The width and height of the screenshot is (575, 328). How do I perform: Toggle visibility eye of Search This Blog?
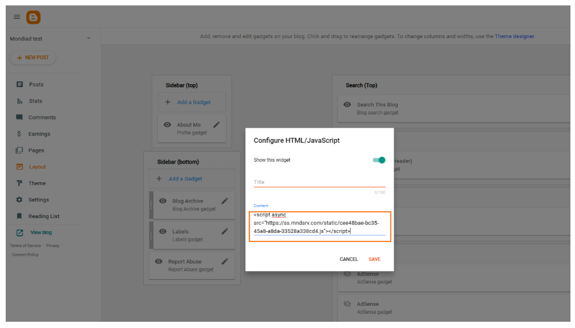(x=347, y=105)
